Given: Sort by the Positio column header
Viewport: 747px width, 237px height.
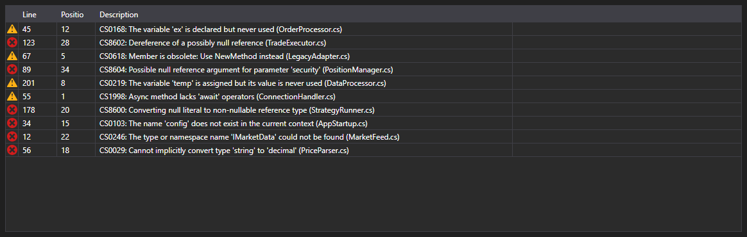Looking at the screenshot, I should 76,15.
